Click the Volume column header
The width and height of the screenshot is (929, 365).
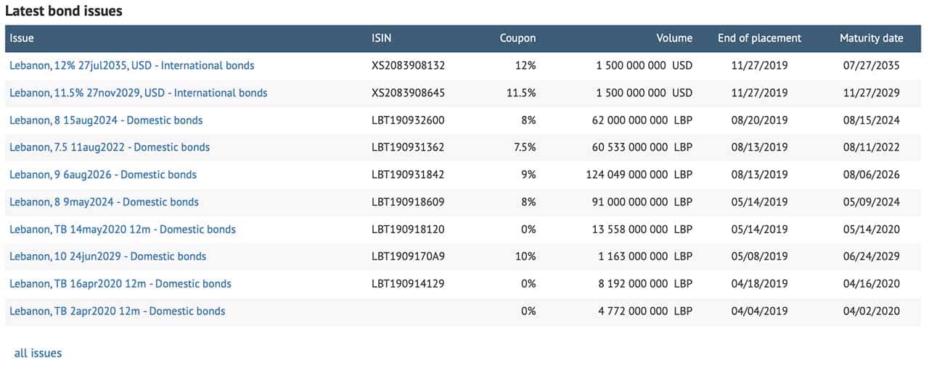coord(674,38)
